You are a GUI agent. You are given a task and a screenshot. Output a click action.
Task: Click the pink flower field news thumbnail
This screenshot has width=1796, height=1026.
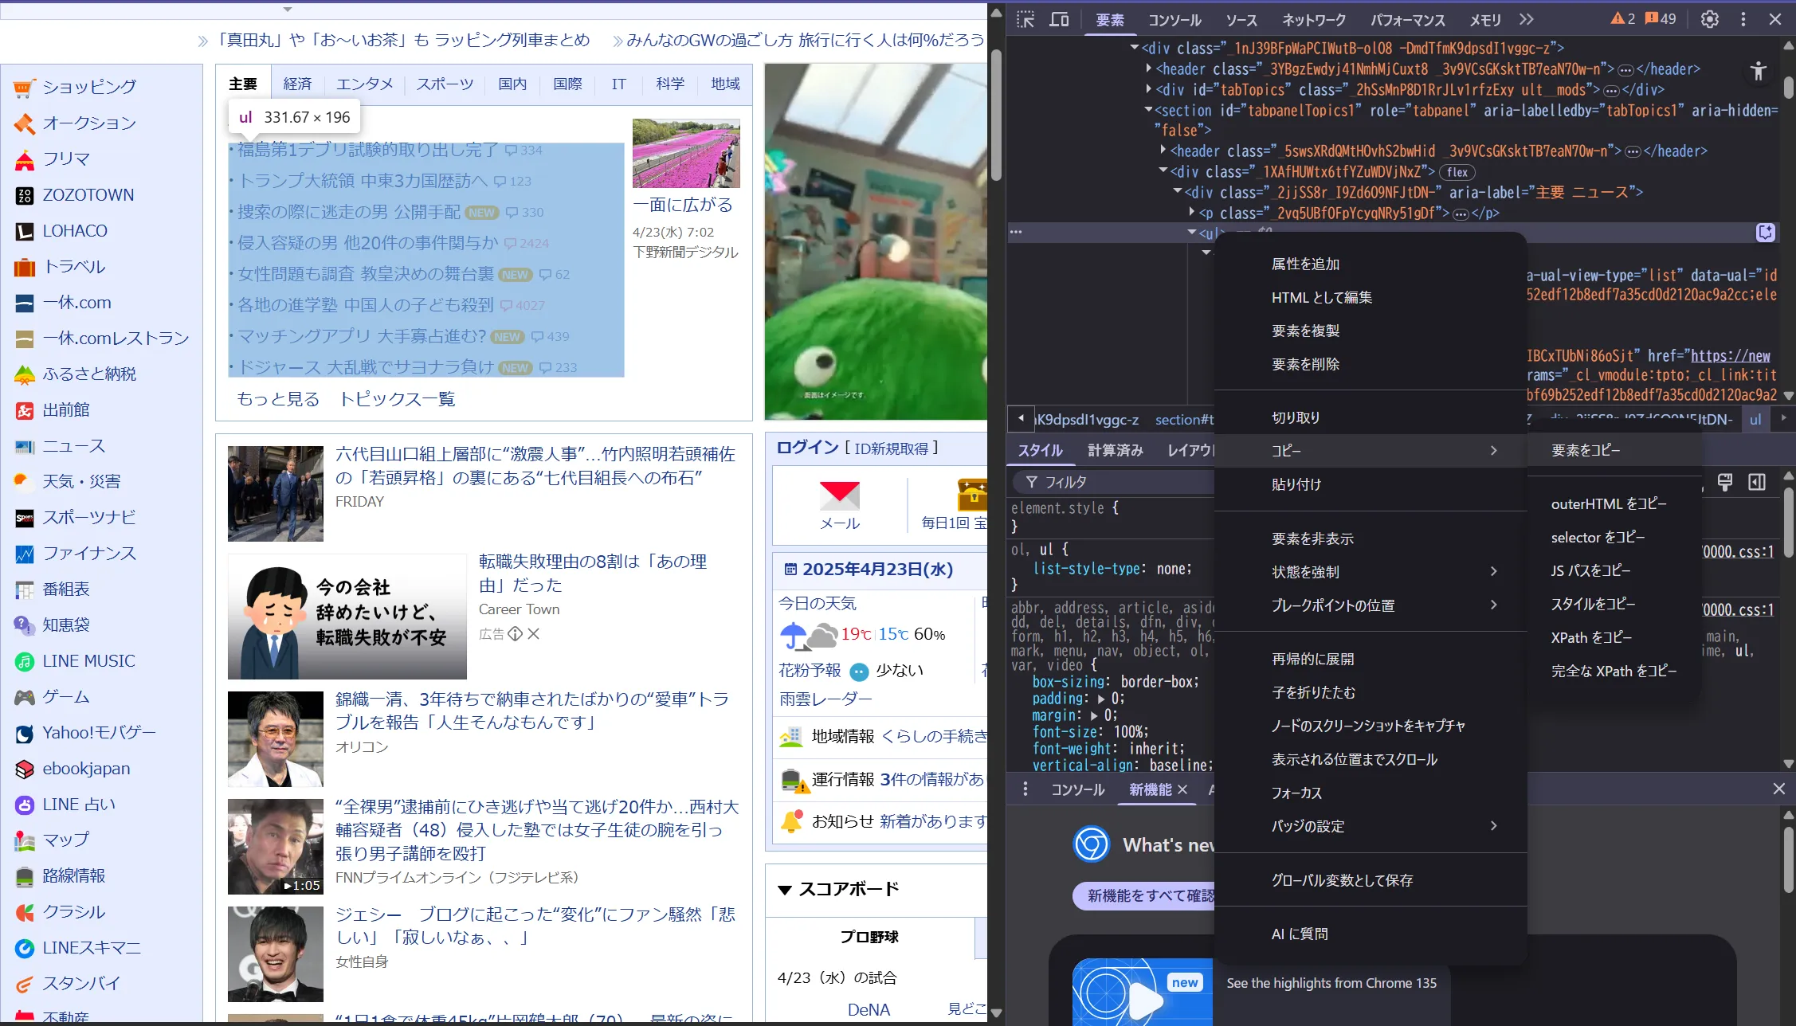686,153
